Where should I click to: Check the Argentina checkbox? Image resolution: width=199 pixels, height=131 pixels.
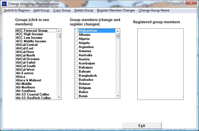click(x=77, y=47)
